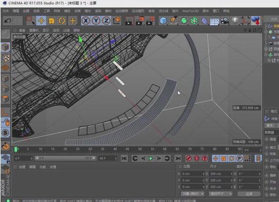Open the coordinate system toggle icon
Image resolution: width=279 pixels, height=202 pixels.
(117, 21)
